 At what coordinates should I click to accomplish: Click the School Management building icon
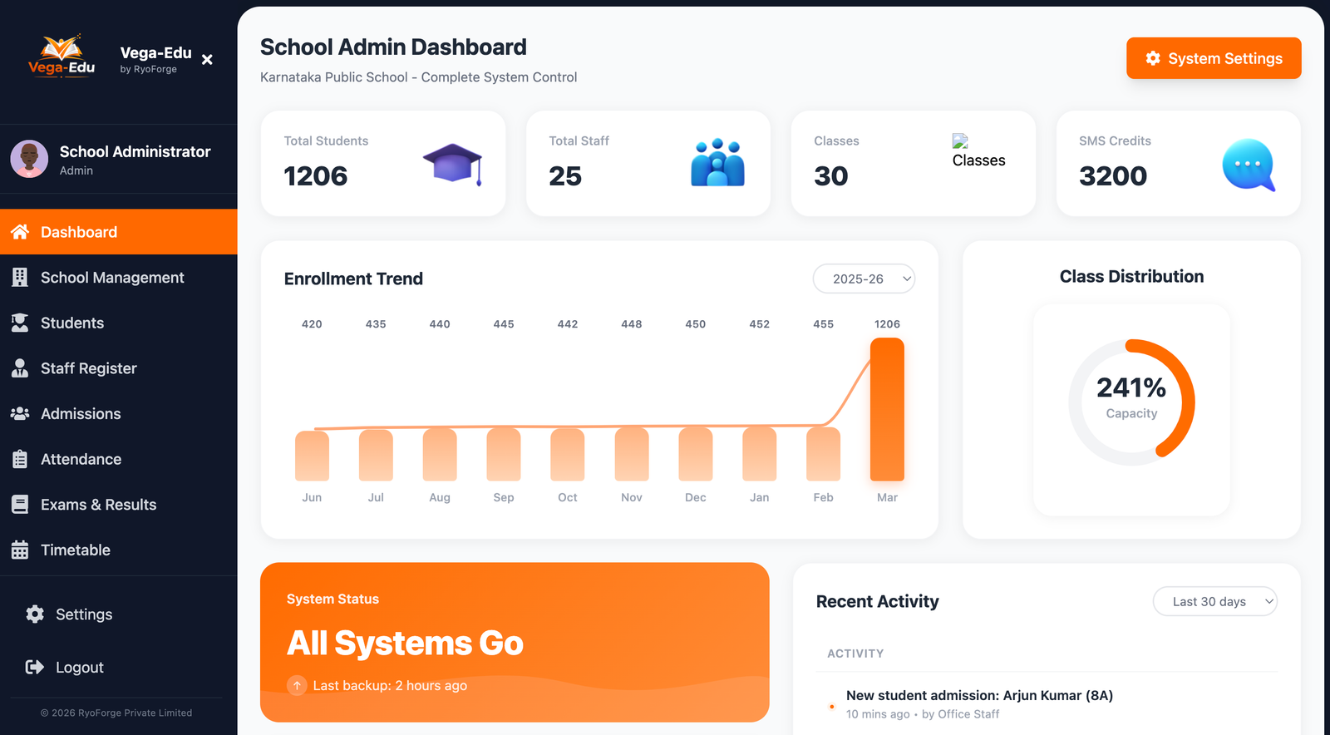click(x=20, y=278)
